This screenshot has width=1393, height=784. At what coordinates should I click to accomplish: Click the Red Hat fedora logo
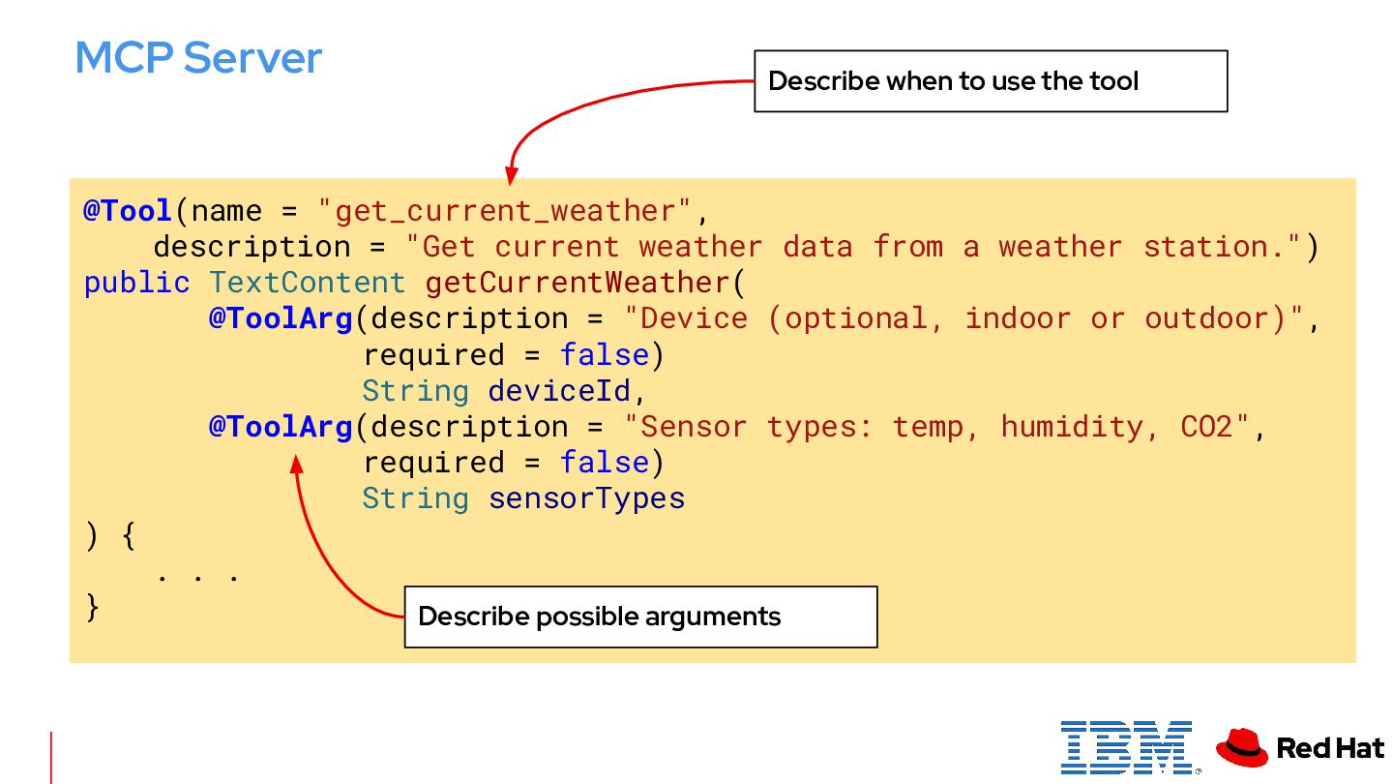[1241, 747]
